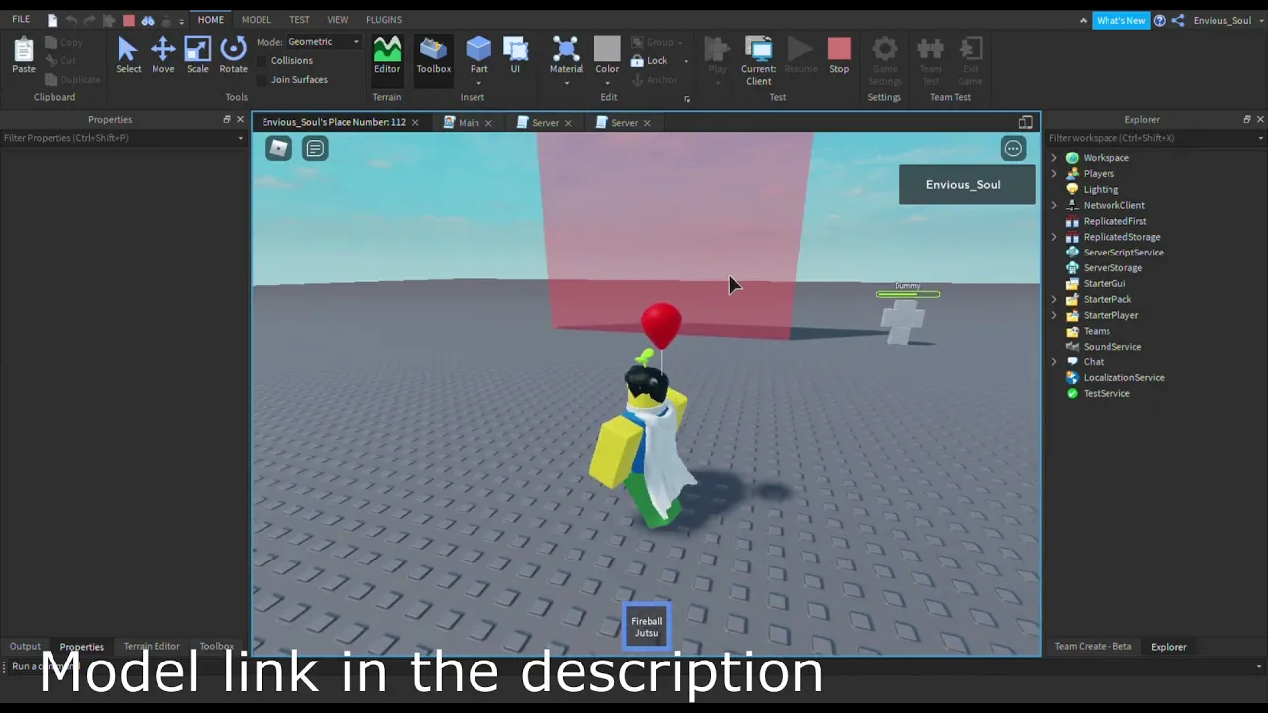Switch to Team Create - Beta tab
The image size is (1268, 713).
point(1093,646)
